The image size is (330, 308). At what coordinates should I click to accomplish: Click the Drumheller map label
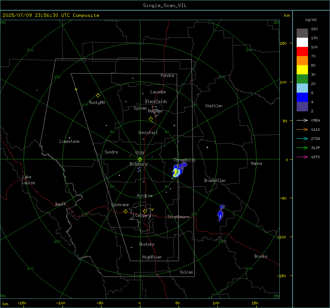[x=215, y=181]
